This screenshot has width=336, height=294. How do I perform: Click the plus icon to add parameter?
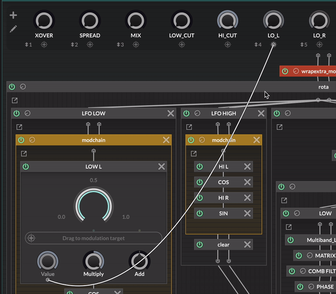[13, 16]
